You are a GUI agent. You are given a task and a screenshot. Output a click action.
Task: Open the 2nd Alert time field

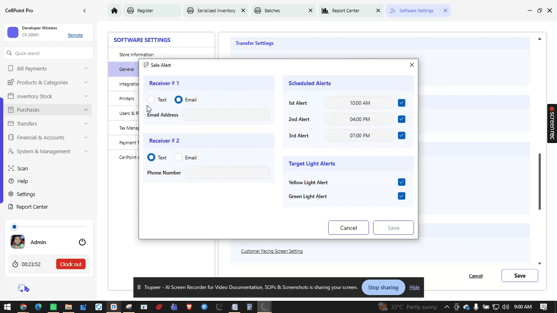tap(360, 119)
